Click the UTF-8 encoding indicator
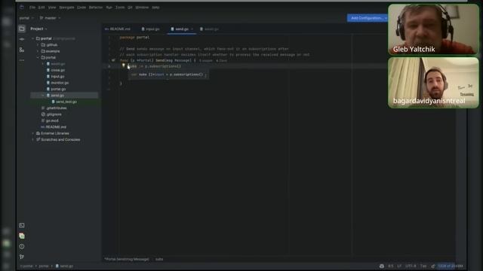Viewport: 483px width, 271px height. click(411, 266)
